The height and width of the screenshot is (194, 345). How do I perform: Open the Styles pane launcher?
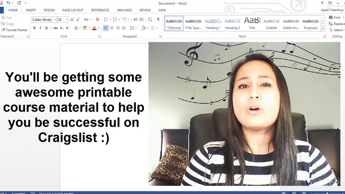[325, 36]
